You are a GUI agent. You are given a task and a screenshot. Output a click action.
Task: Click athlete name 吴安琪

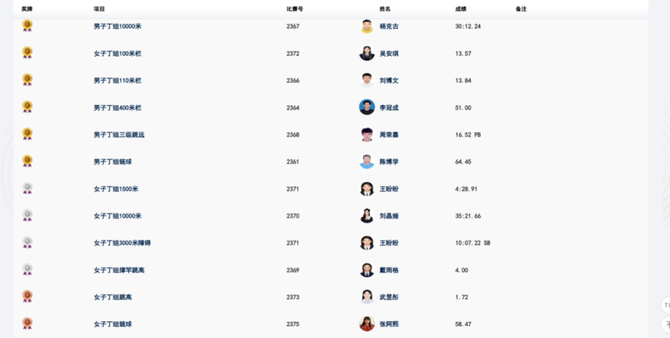click(x=389, y=54)
